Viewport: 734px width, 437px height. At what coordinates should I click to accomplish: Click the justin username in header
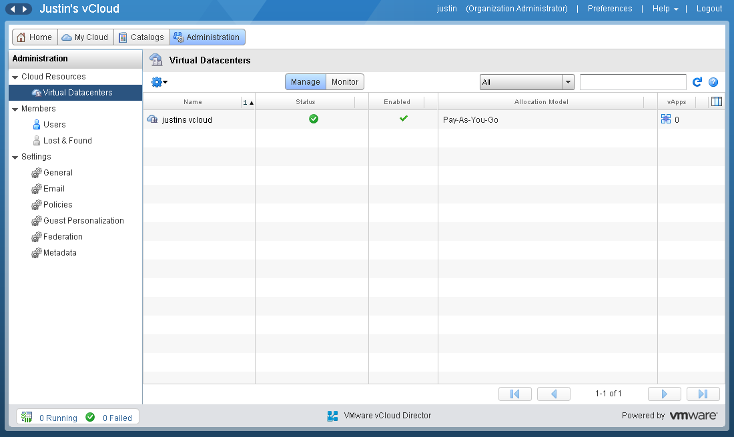click(446, 9)
